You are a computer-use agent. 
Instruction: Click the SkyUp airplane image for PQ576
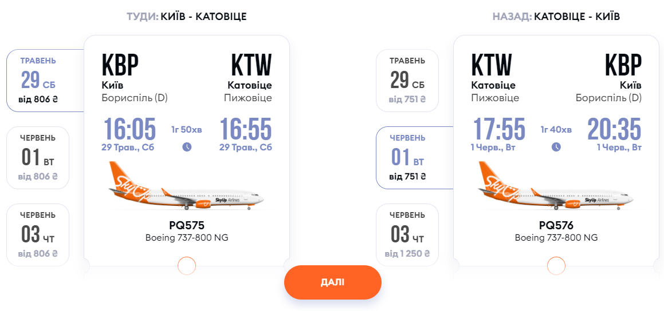(556, 186)
